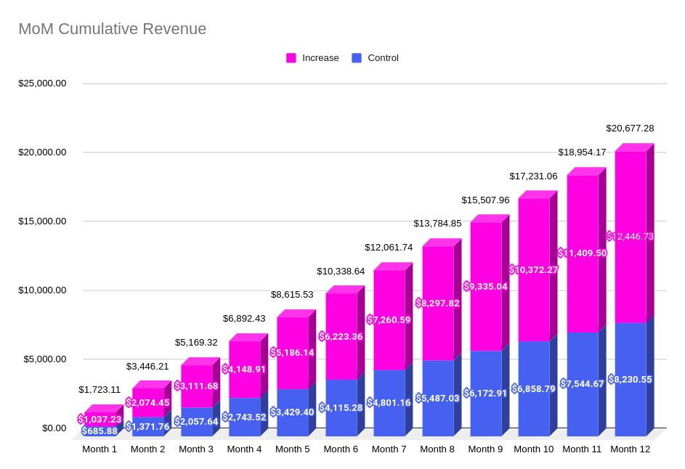685x469 pixels.
Task: Click the magenta Increase legend swatch
Action: click(x=291, y=58)
